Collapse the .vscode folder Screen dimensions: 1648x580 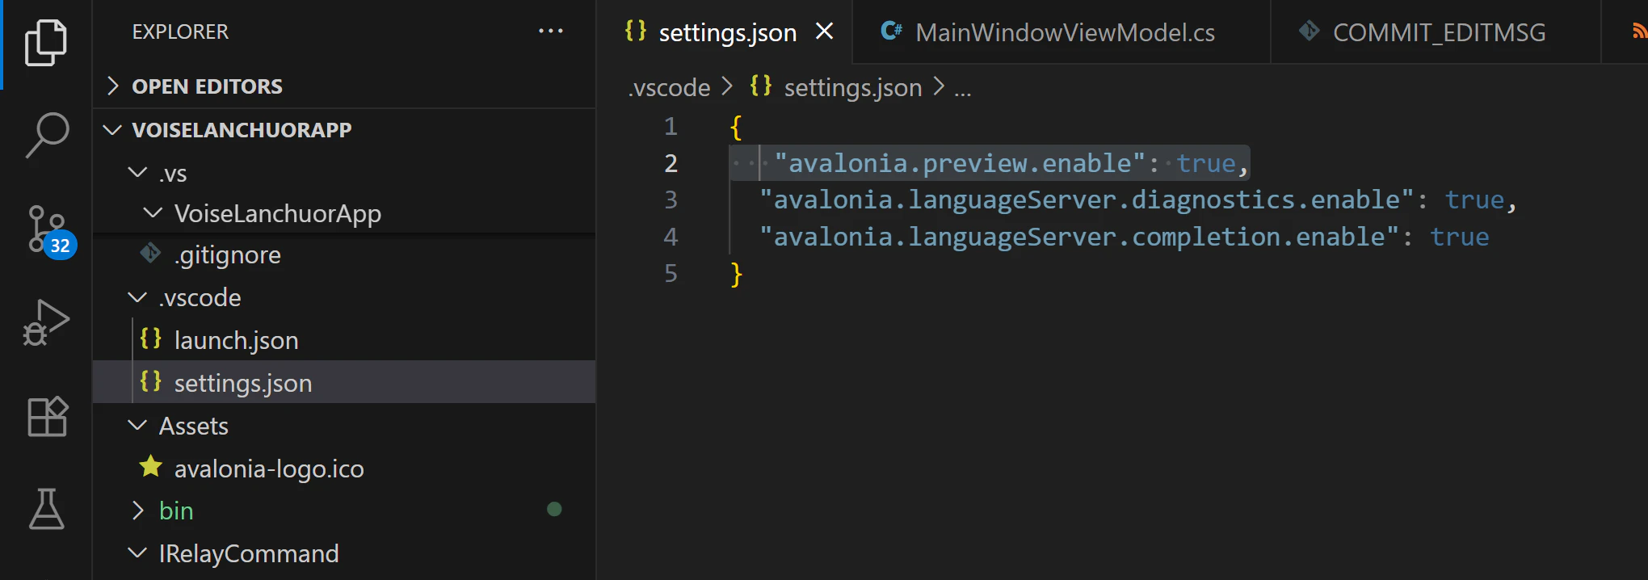138,297
